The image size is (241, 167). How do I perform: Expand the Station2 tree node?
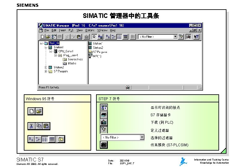click(46, 67)
